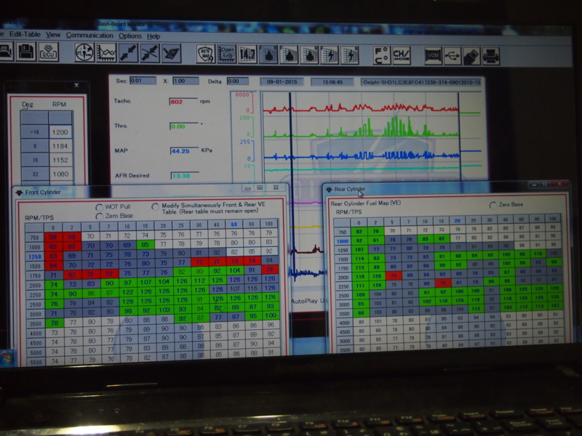Viewport: 582px width, 436px height.
Task: Click the USB connection toolbar icon
Action: point(453,57)
